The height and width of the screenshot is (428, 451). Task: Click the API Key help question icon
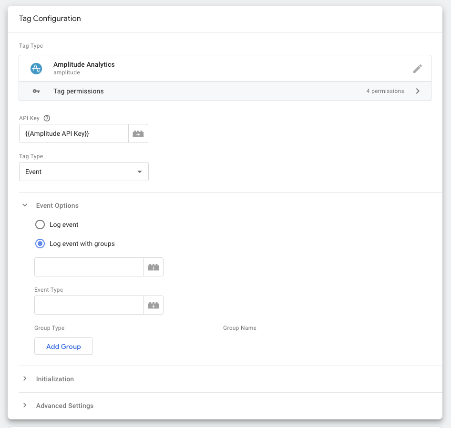[47, 118]
